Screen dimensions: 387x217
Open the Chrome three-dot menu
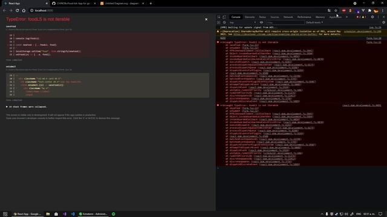click(383, 11)
